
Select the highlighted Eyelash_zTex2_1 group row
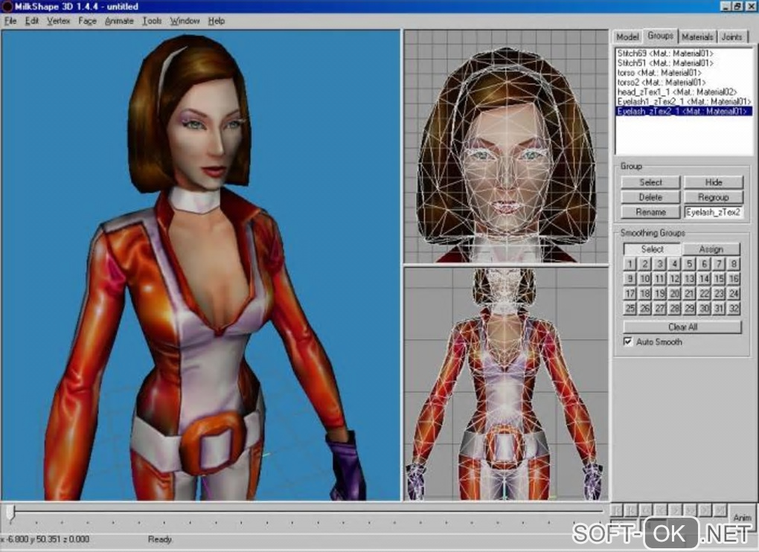pyautogui.click(x=683, y=112)
